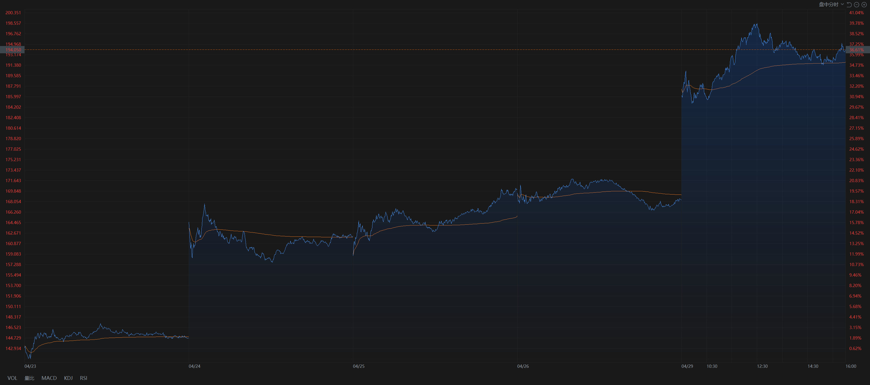
Task: Open the 盘中分时 dropdown
Action: coord(829,4)
